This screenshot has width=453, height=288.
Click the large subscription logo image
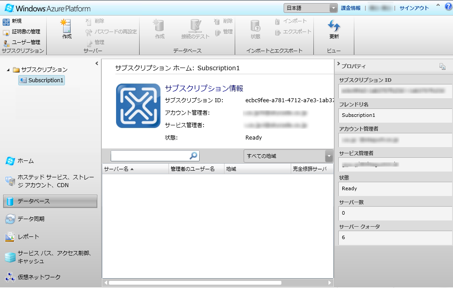pos(138,106)
